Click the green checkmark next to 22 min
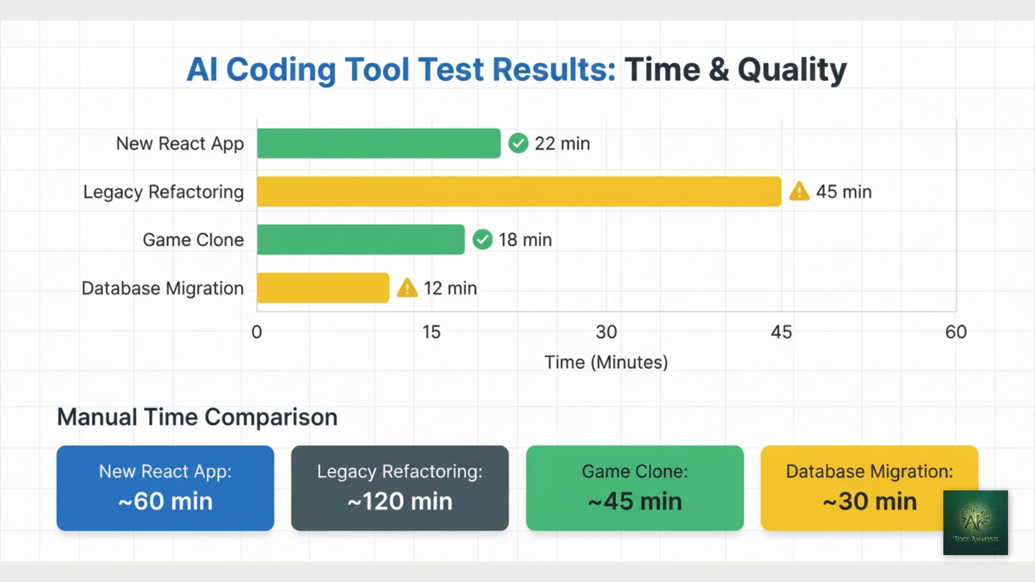Image resolution: width=1035 pixels, height=582 pixels. [518, 143]
